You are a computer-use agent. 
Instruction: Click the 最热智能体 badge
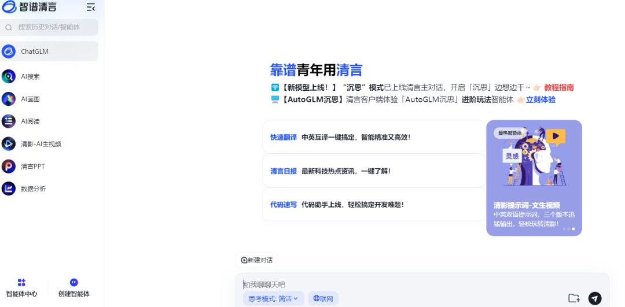509,133
